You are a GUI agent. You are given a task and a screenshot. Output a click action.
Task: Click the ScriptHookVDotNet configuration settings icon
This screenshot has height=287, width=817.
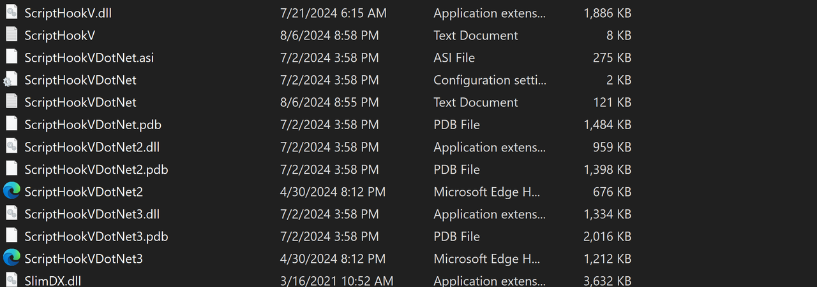point(11,80)
